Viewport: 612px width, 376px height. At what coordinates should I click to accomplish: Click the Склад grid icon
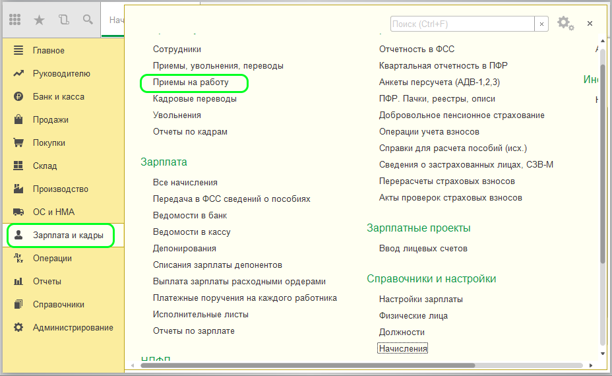click(x=18, y=166)
